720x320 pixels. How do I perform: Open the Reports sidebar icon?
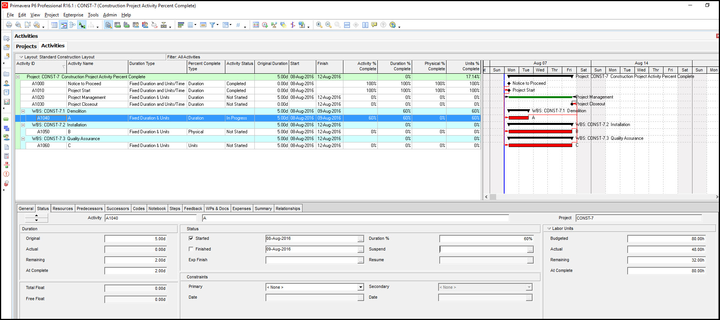click(6, 92)
